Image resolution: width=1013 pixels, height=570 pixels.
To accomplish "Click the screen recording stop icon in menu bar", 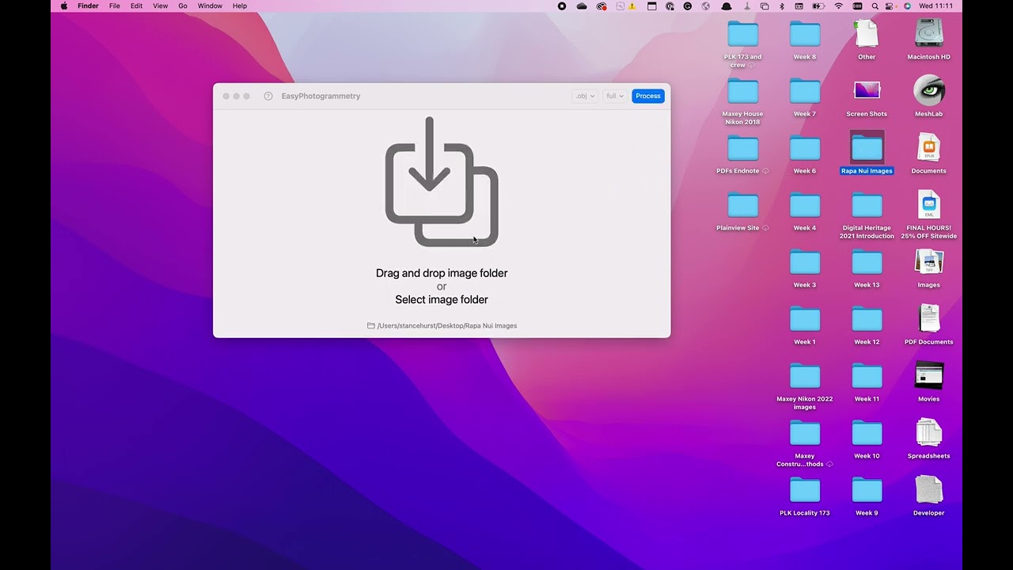I will tap(562, 6).
